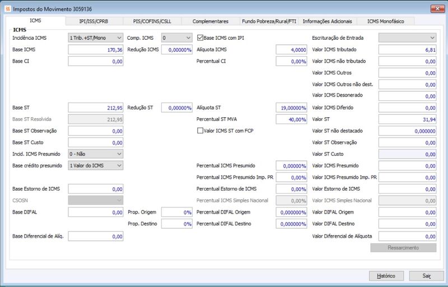The image size is (448, 287).
Task: Select the Base Estorno de ICMS field
Action: pos(96,189)
